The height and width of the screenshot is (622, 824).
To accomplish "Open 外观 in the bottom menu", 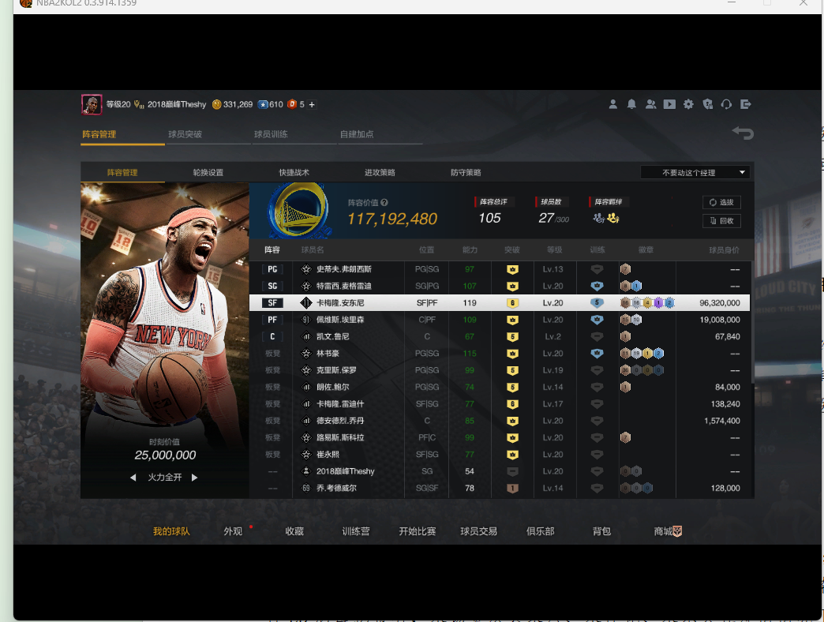I will point(233,532).
